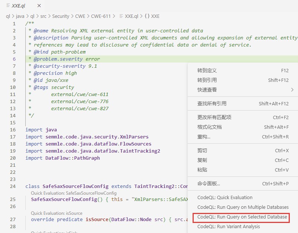
Task: Open the 'ql' root breadcrumb folder
Action: click(8, 16)
